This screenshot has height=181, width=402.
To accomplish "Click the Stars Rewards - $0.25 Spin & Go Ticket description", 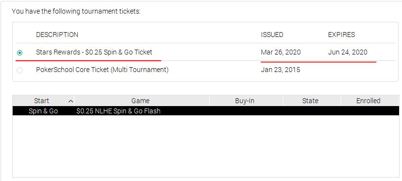I will [x=94, y=52].
